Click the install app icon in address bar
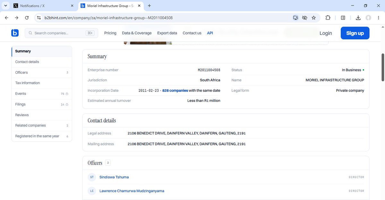 click(295, 18)
